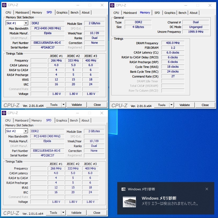
Task: Click the notification message about no memory errors
Action: click(170, 204)
